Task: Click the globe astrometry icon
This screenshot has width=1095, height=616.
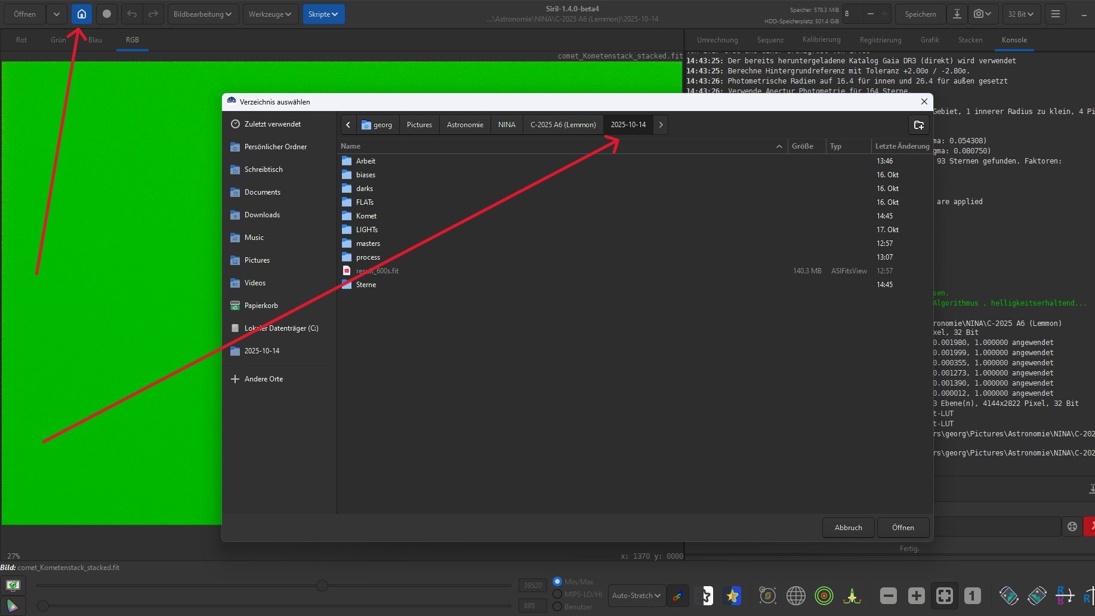Action: (795, 595)
